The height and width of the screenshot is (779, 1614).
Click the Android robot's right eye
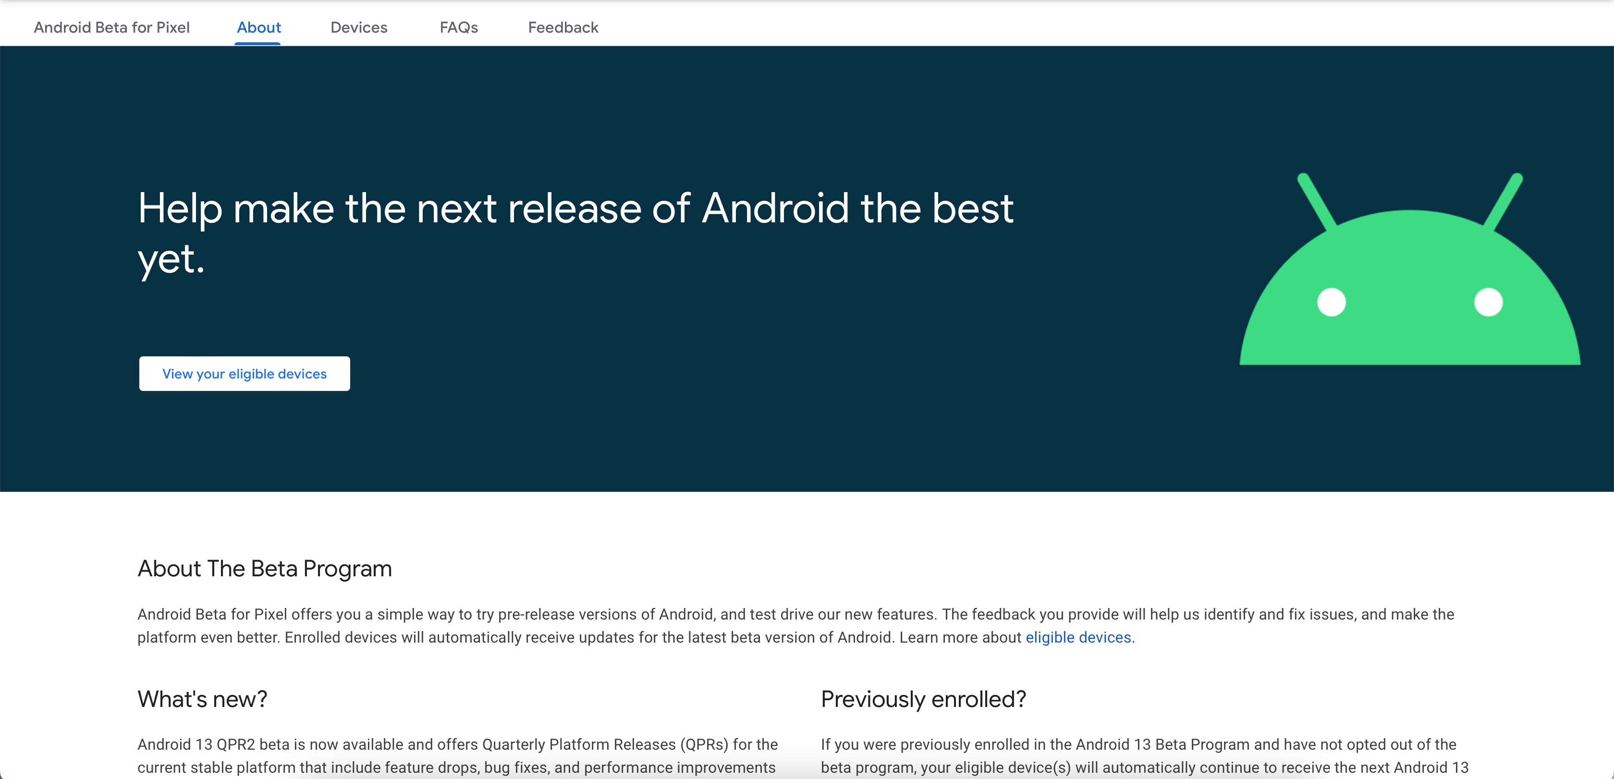1488,303
